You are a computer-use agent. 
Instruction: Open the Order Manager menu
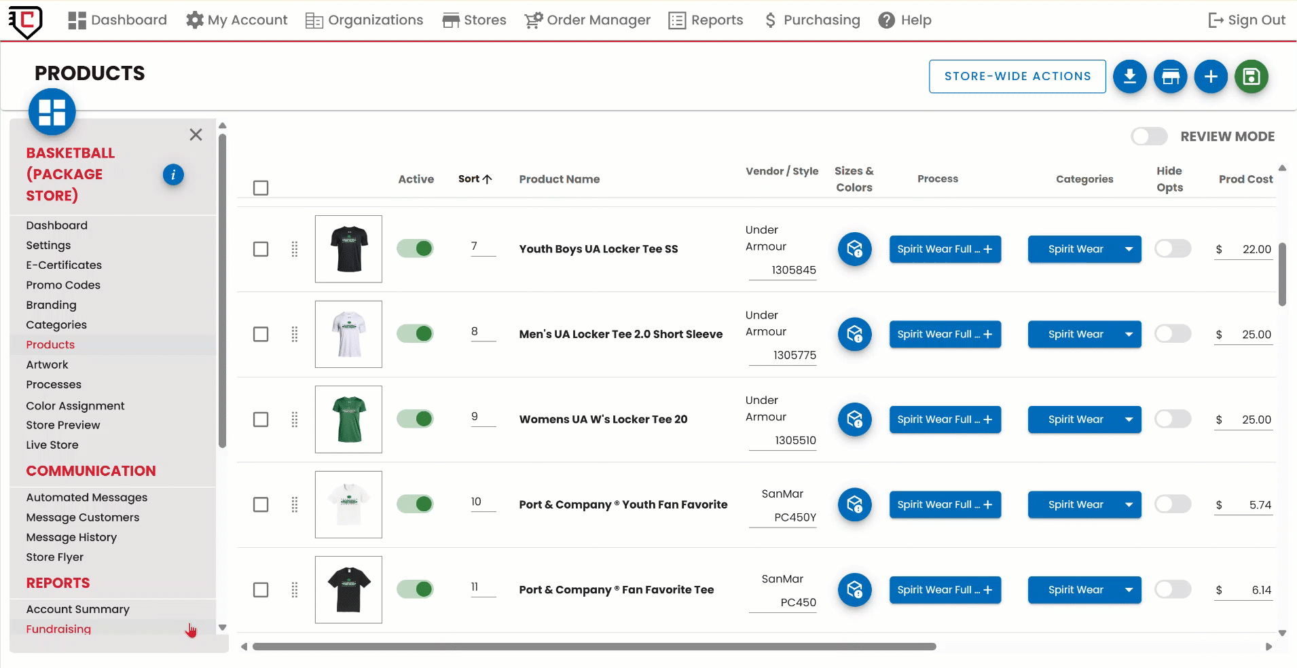587,20
